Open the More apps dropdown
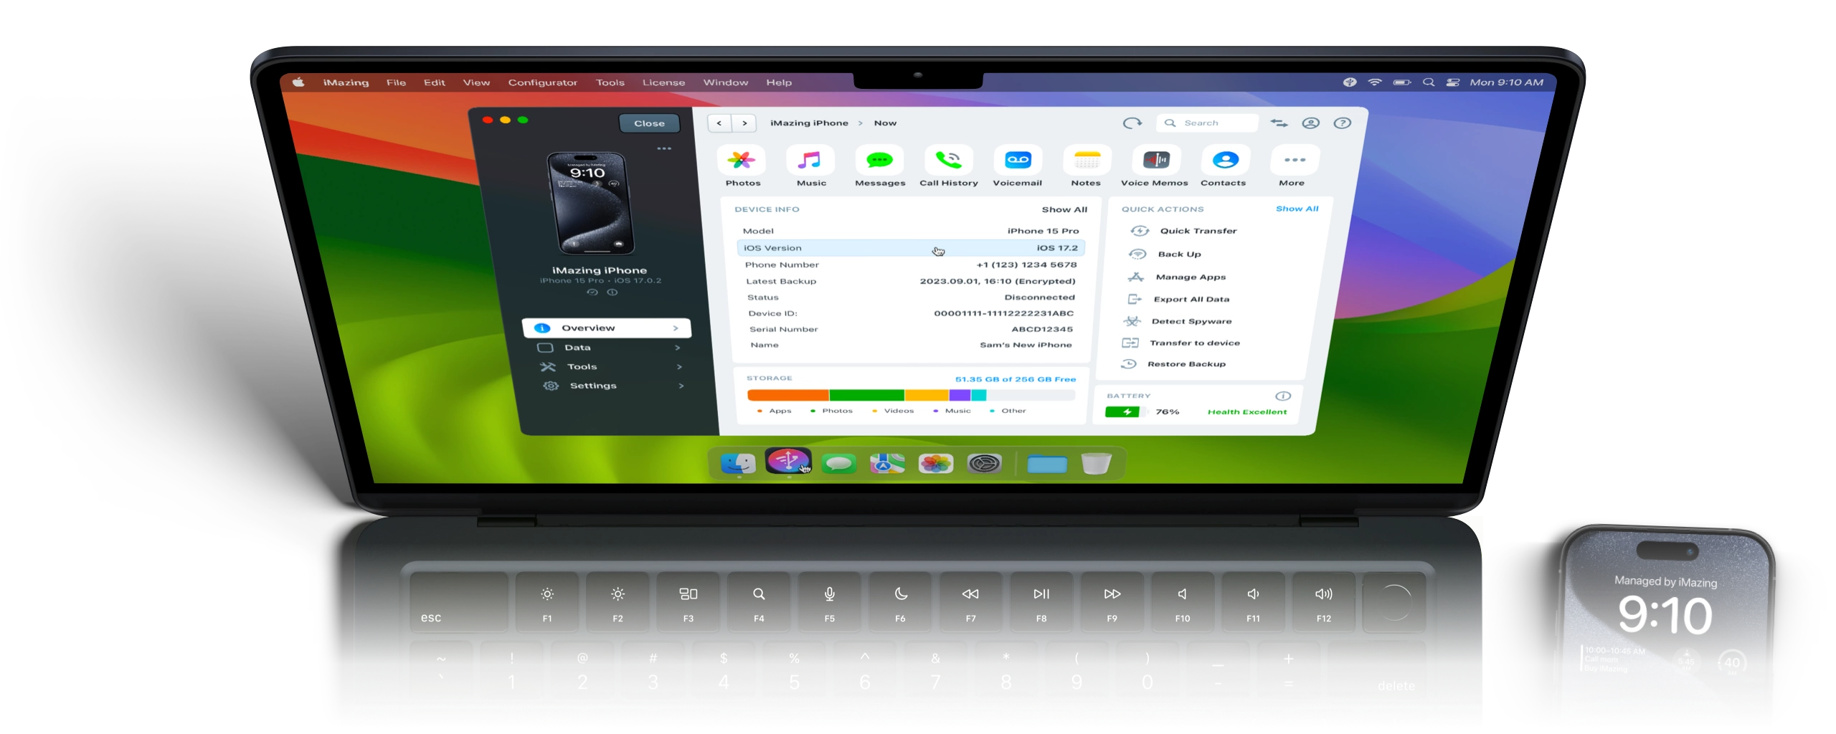This screenshot has height=734, width=1836. point(1294,161)
